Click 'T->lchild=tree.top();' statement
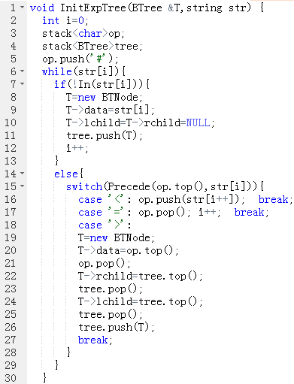 click(141, 301)
